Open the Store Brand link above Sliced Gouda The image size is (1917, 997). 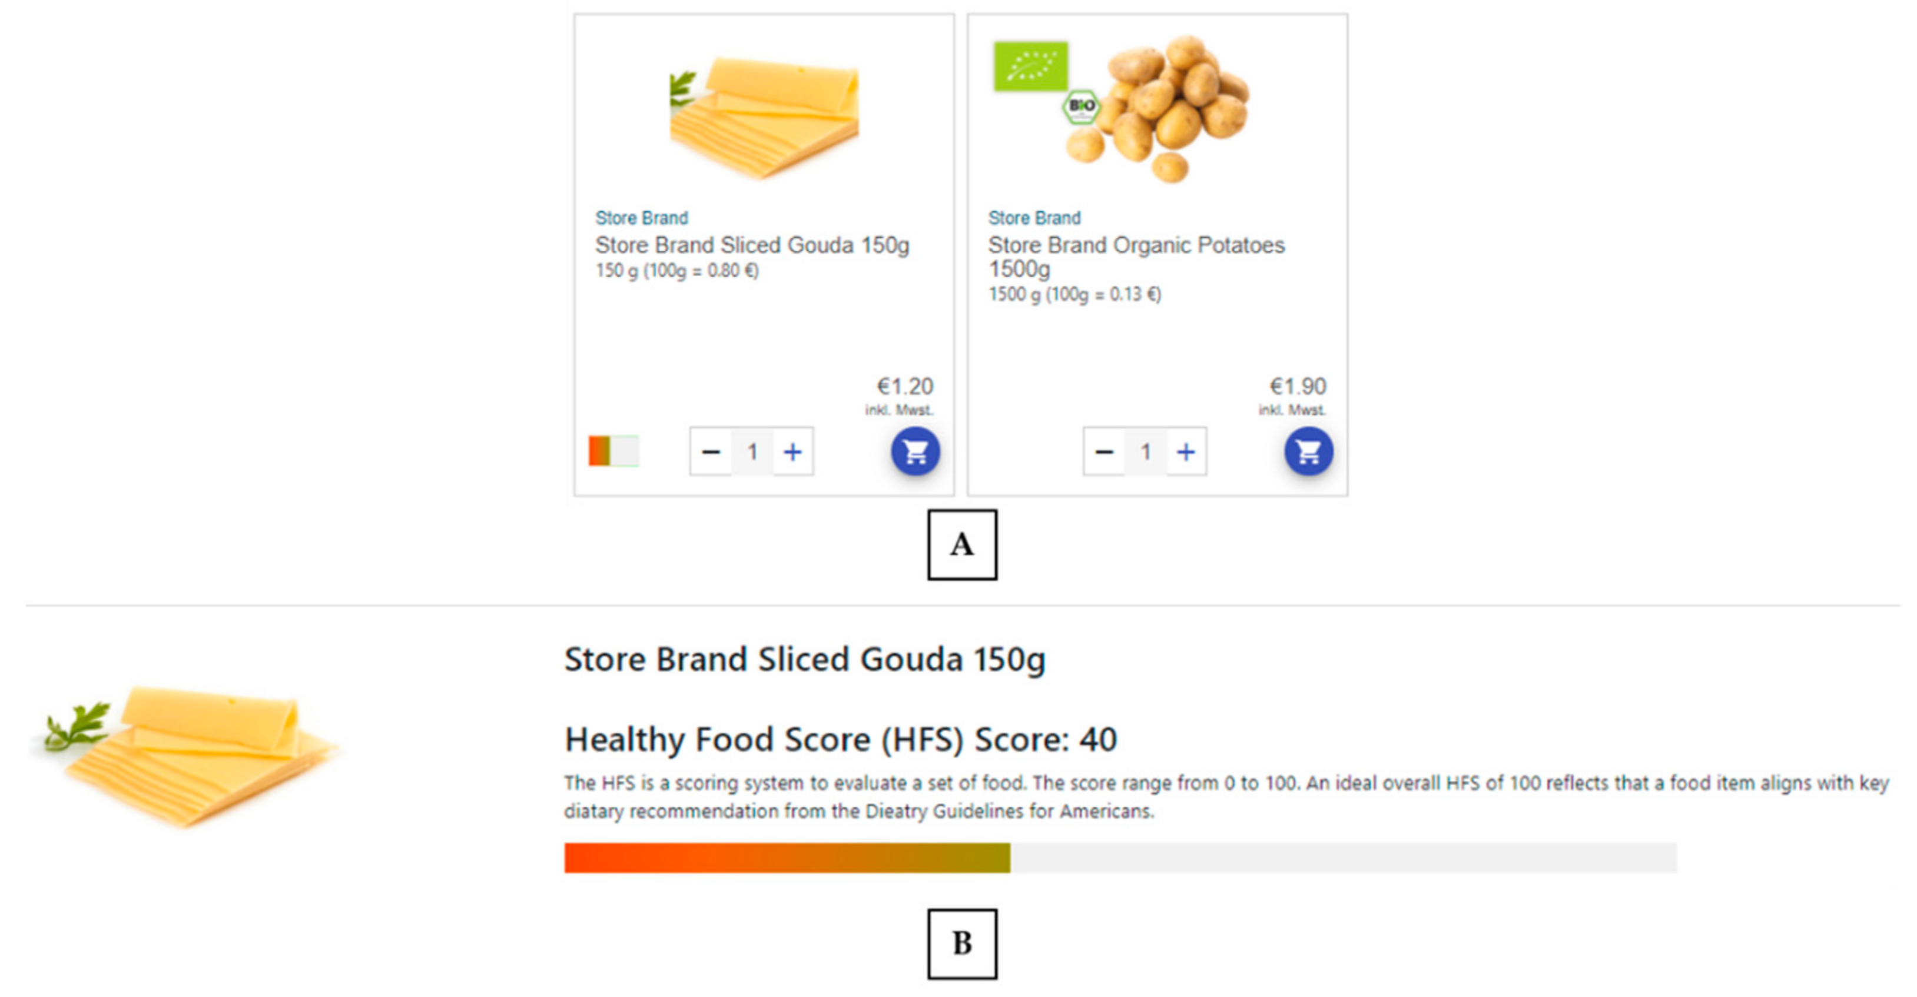coord(642,218)
